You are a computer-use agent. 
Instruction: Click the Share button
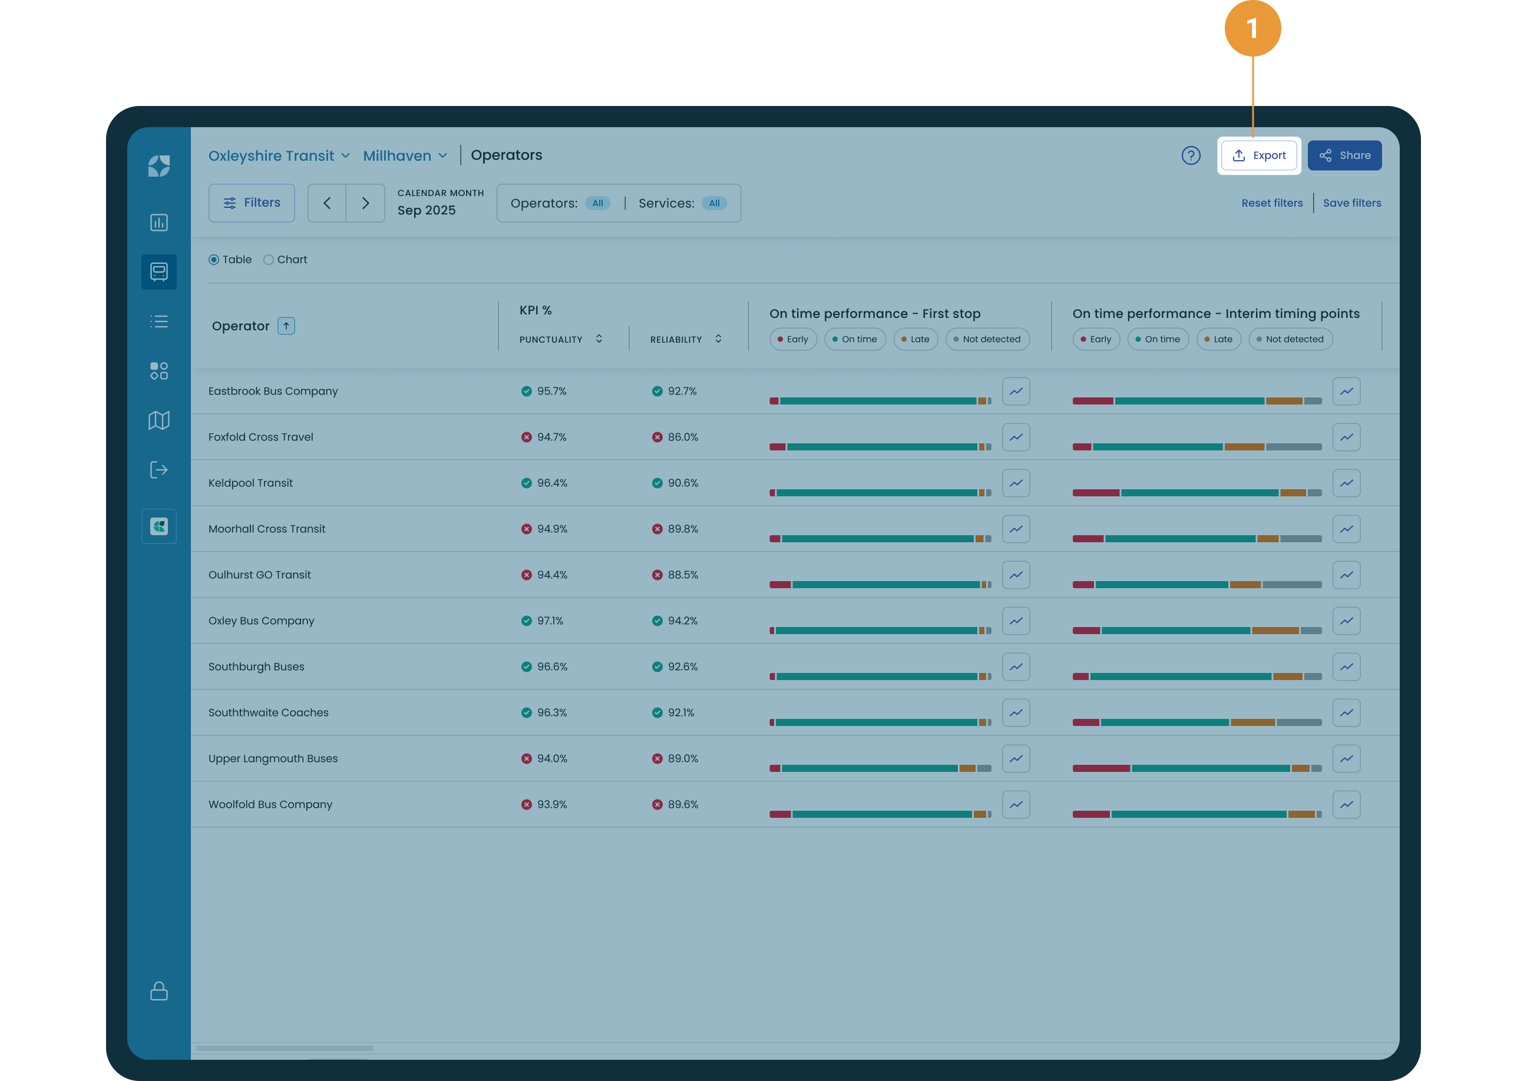coord(1344,155)
